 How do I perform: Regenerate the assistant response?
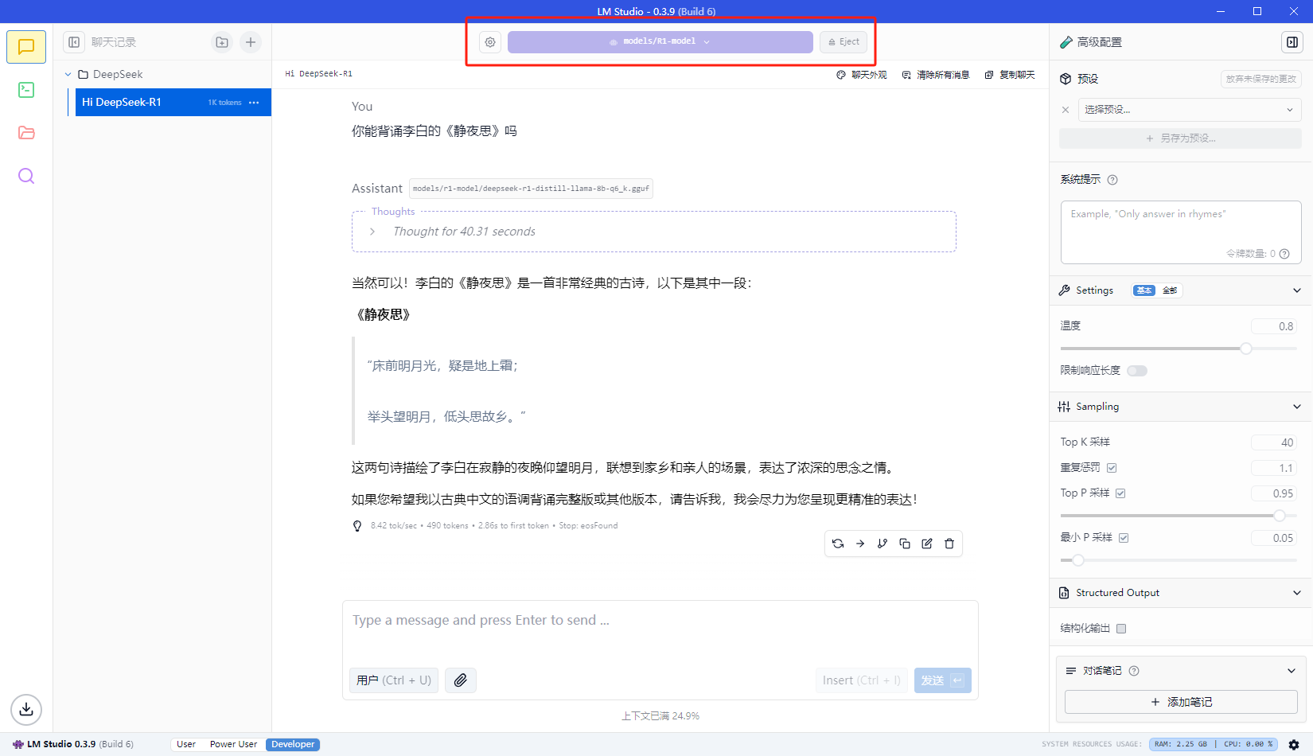(838, 544)
